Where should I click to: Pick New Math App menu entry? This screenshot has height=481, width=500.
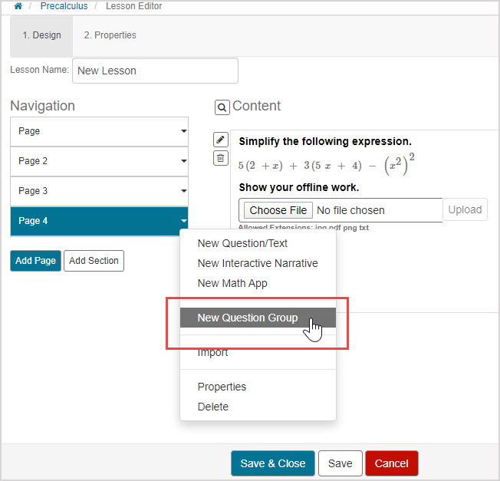232,283
